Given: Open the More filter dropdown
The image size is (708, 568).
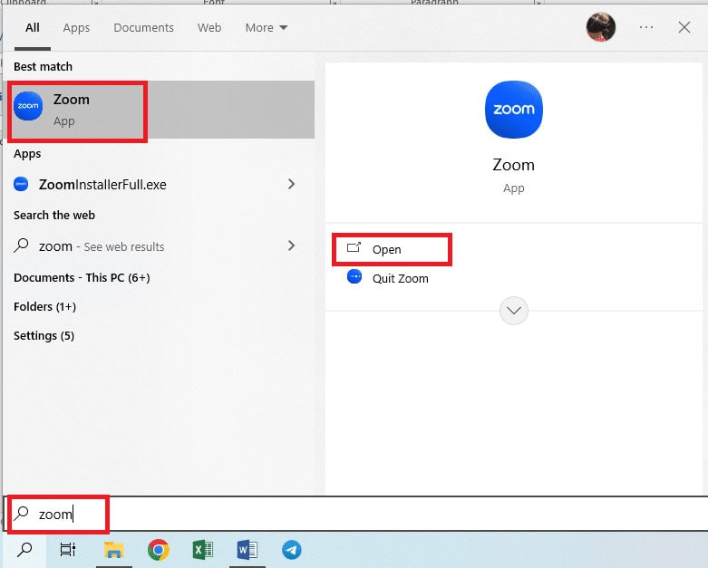Looking at the screenshot, I should pyautogui.click(x=266, y=28).
